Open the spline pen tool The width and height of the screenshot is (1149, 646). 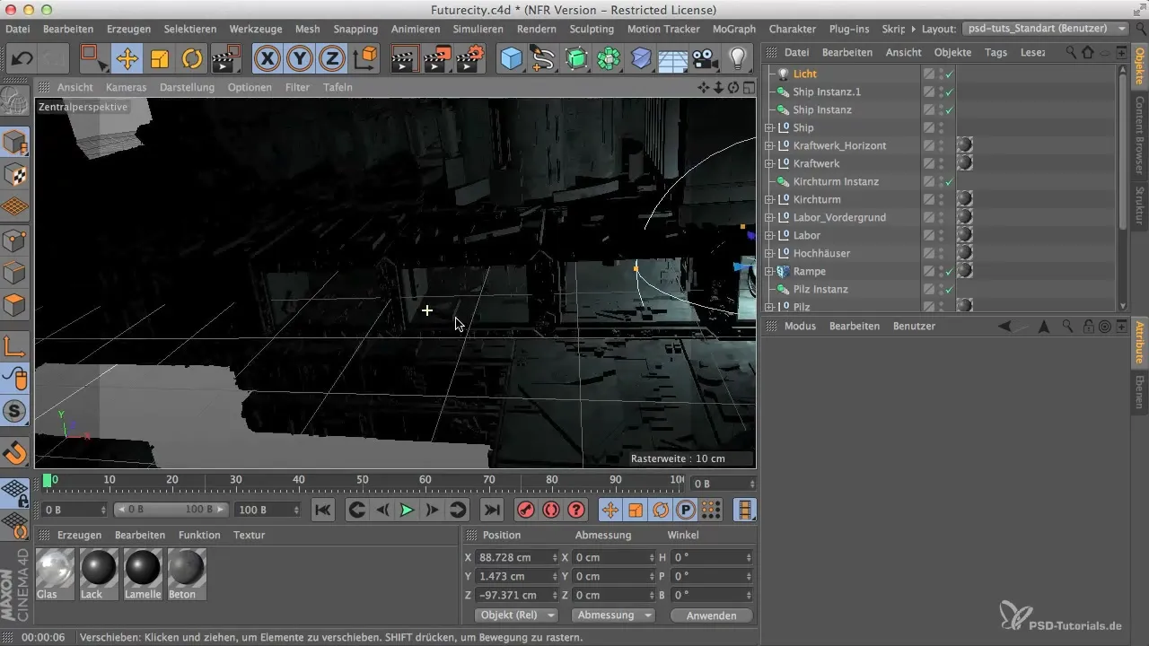pyautogui.click(x=543, y=60)
